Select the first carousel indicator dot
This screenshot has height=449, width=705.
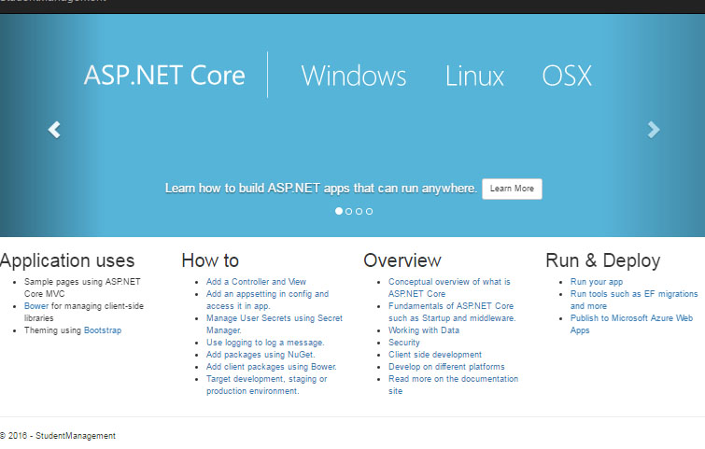click(339, 211)
